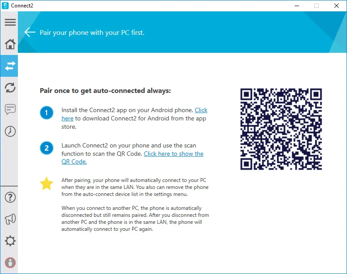
Task: Open settings gear icon in sidebar
Action: 10,241
